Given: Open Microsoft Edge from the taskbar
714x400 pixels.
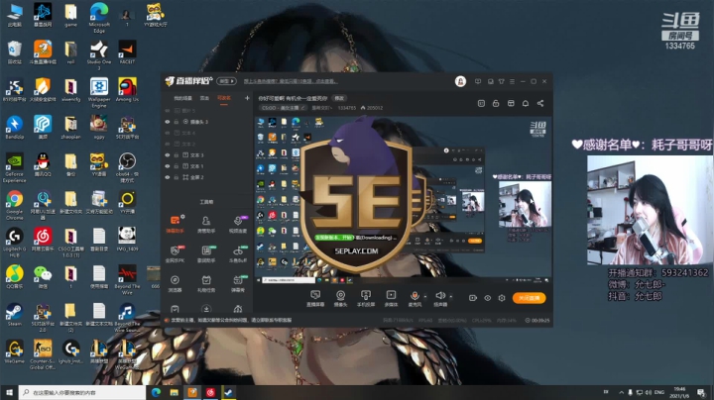Looking at the screenshot, I should [x=157, y=392].
